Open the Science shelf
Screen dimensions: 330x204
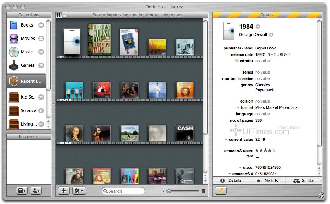click(26, 111)
